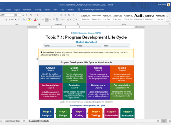The height and width of the screenshot is (128, 171).
Task: Open Accessibility: Investigate in status bar
Action: pyautogui.click(x=38, y=121)
